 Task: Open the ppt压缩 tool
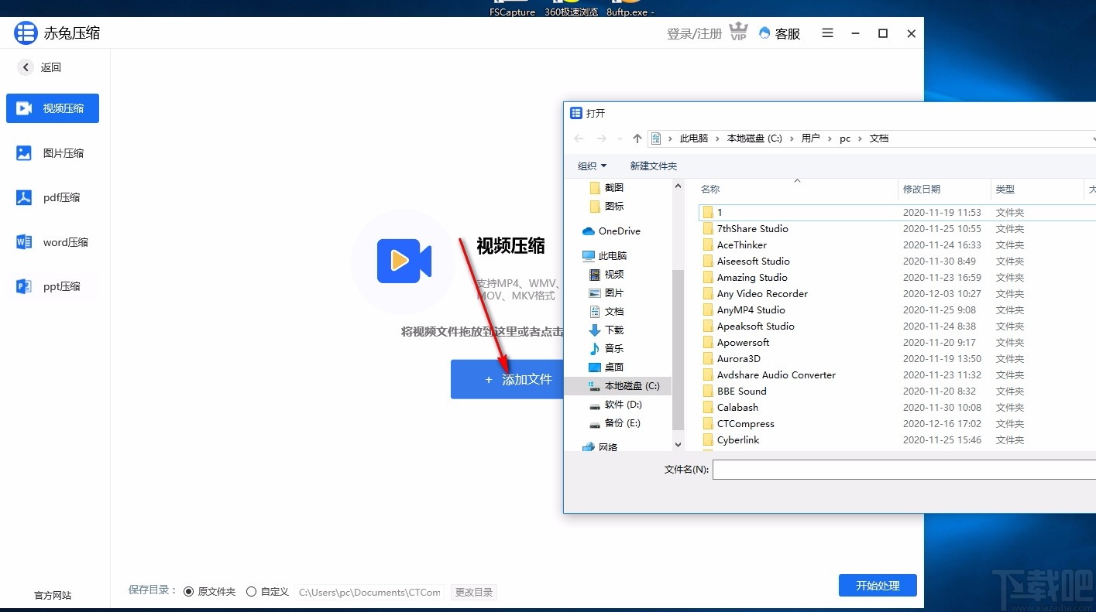tap(52, 285)
